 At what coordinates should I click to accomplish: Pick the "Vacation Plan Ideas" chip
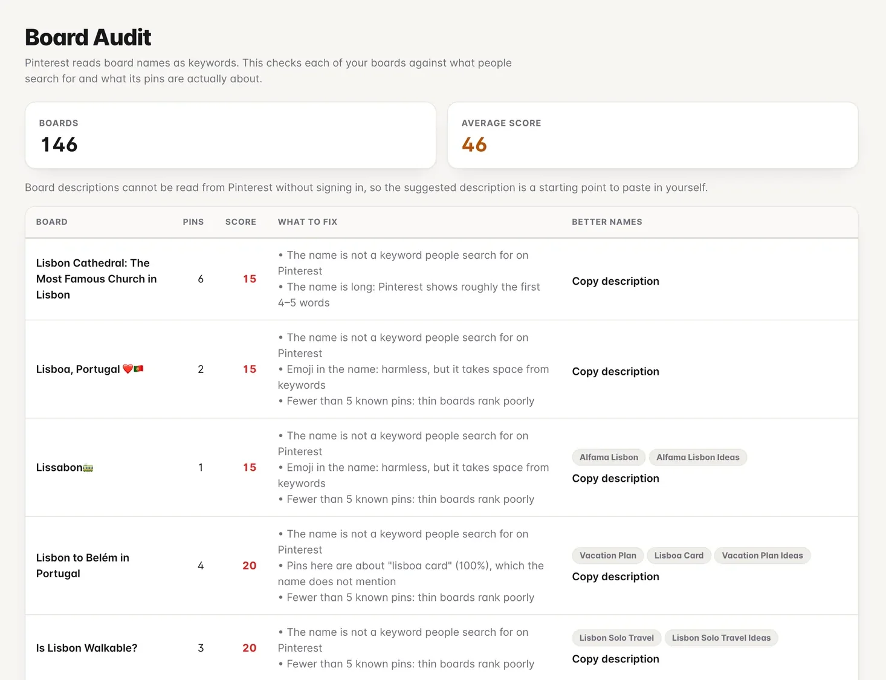(762, 555)
